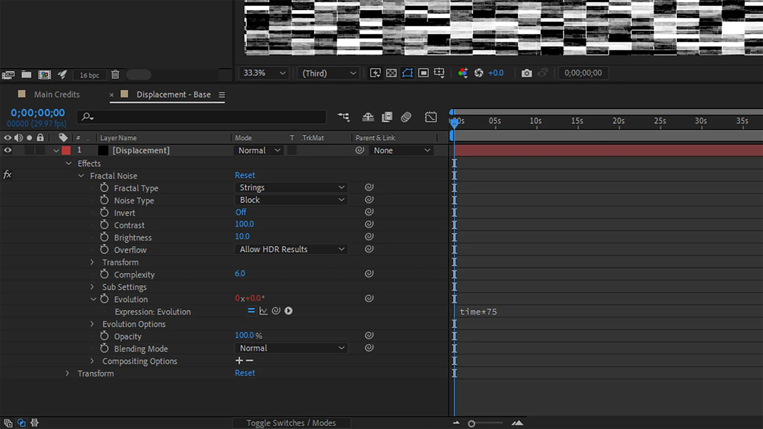
Task: Open Blending Mode dropdown Normal in Fractal Noise
Action: point(291,348)
